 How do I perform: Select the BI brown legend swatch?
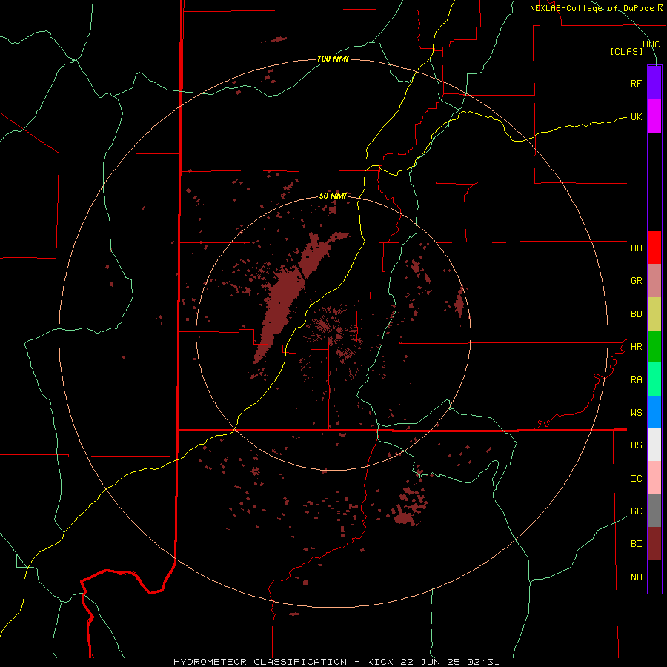[x=654, y=544]
